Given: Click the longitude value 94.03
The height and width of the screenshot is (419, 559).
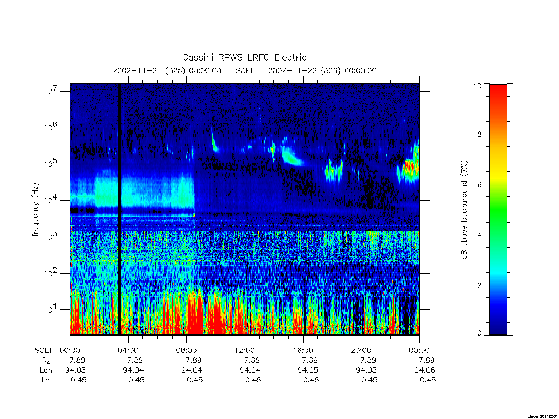Looking at the screenshot, I should point(75,370).
